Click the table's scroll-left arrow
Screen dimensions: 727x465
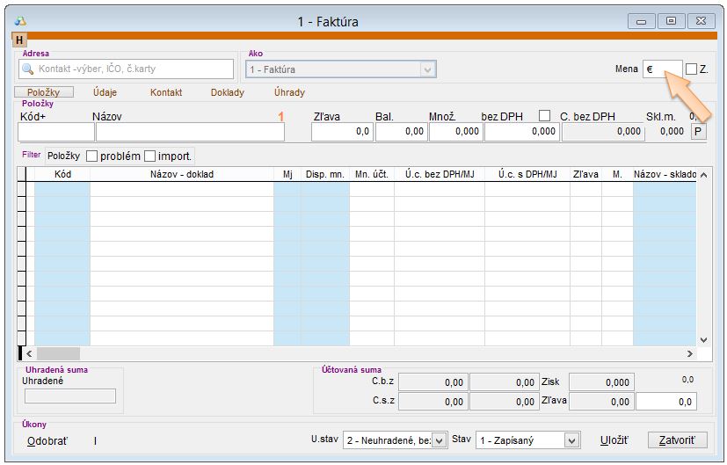click(27, 353)
